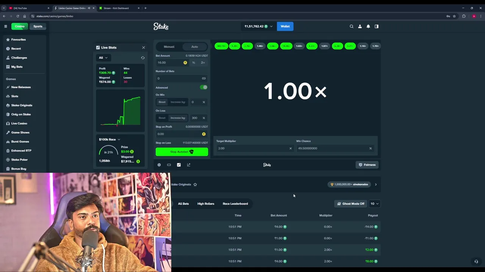This screenshot has height=272, width=485.
Task: Open the Race Leaderboard tab
Action: tap(235, 204)
